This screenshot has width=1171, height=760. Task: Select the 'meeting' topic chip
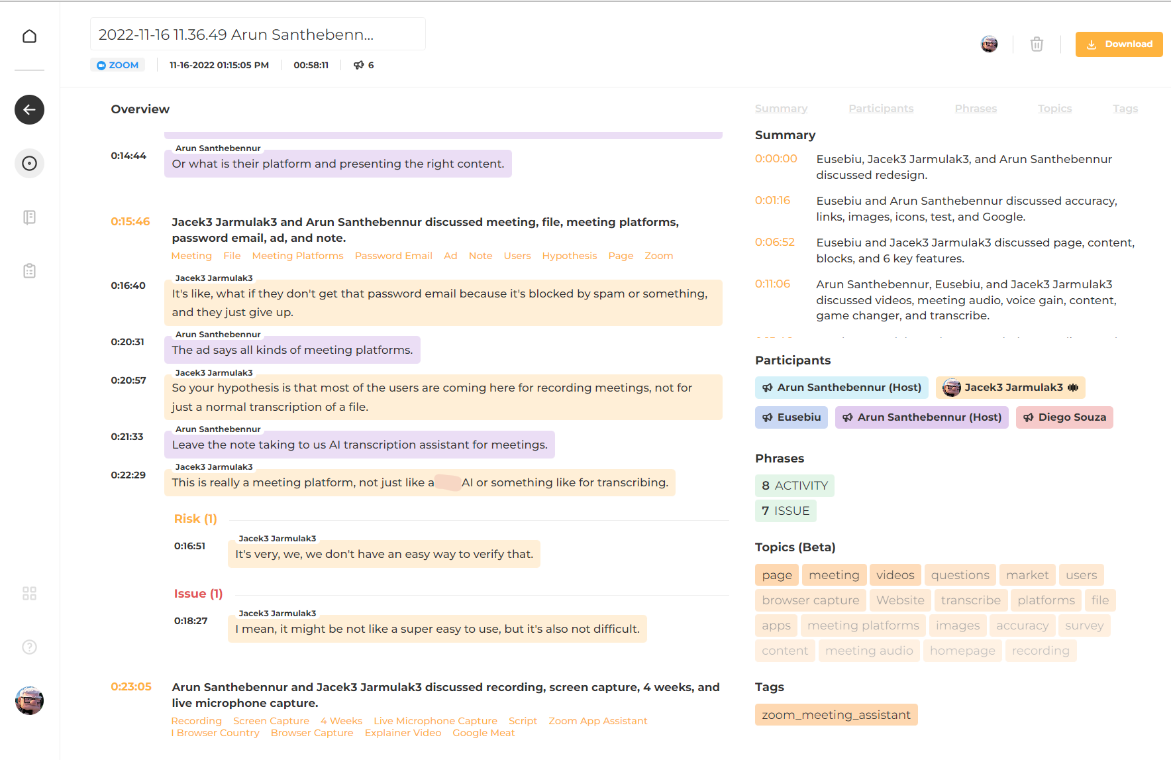coord(833,575)
